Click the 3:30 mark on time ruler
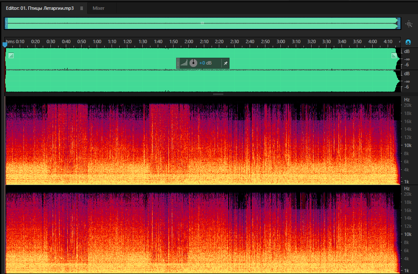 tap(326, 41)
